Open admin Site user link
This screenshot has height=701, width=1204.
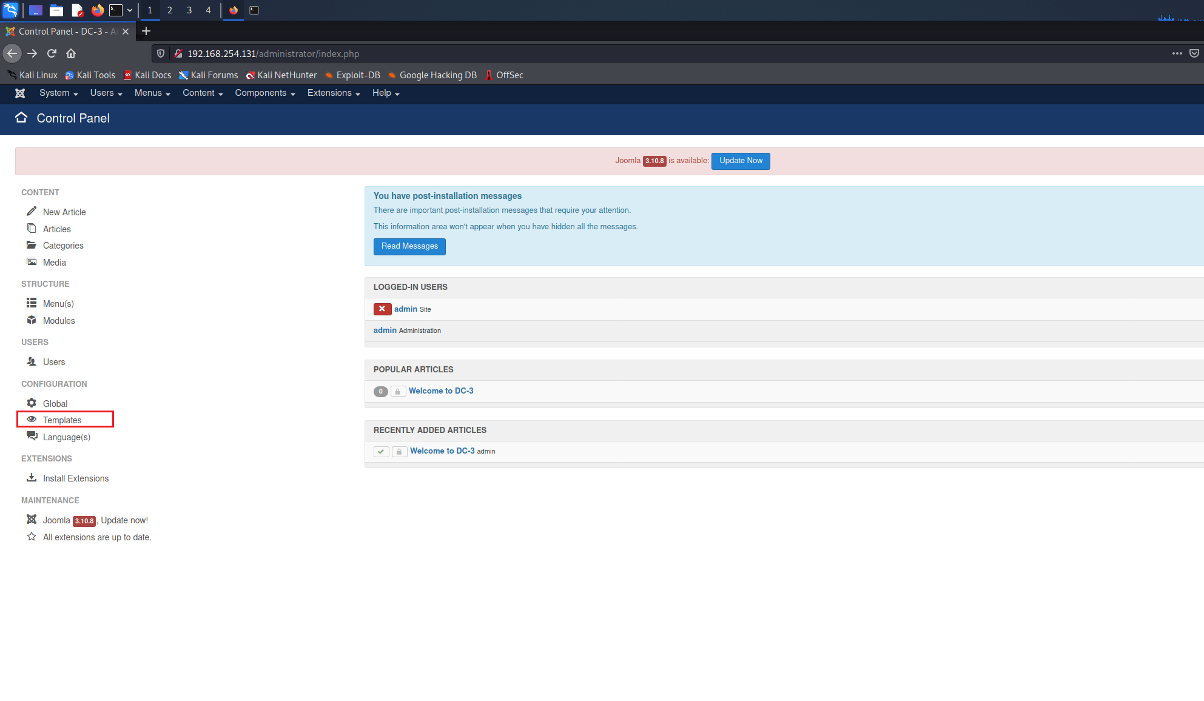point(406,309)
